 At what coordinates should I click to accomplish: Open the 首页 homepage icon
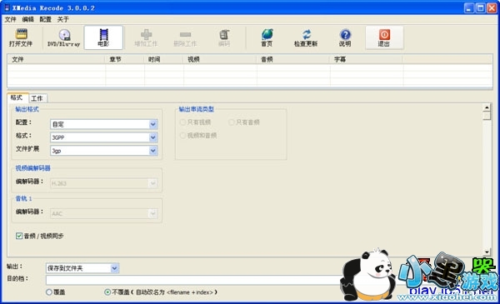pos(267,38)
